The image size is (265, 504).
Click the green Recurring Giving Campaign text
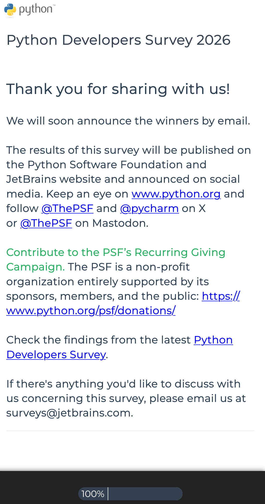[116, 252]
